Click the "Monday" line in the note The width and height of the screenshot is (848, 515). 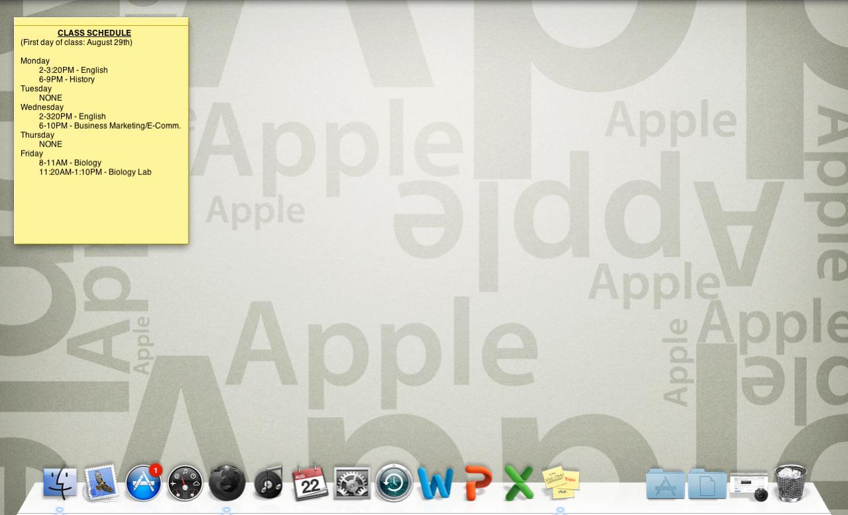pos(35,61)
